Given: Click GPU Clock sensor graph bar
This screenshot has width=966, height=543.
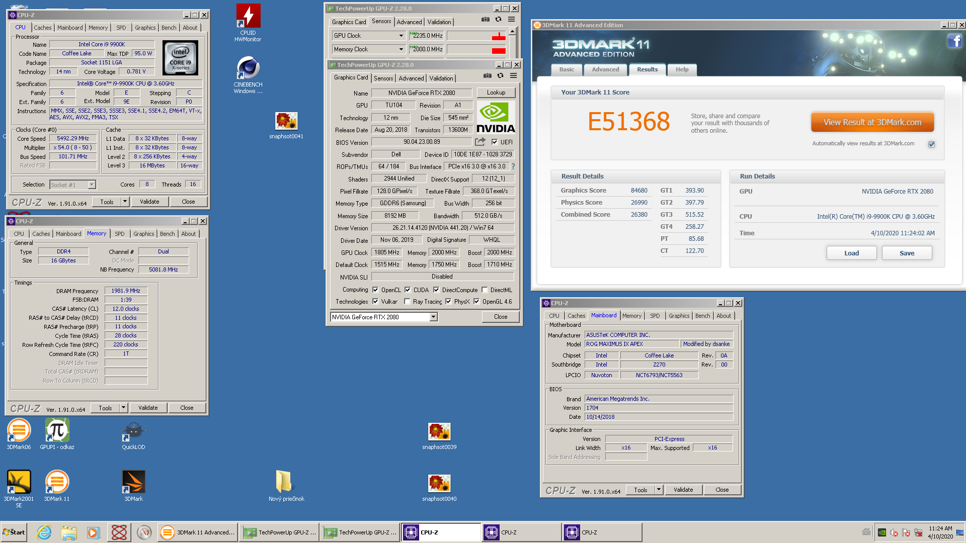Looking at the screenshot, I should click(x=476, y=36).
